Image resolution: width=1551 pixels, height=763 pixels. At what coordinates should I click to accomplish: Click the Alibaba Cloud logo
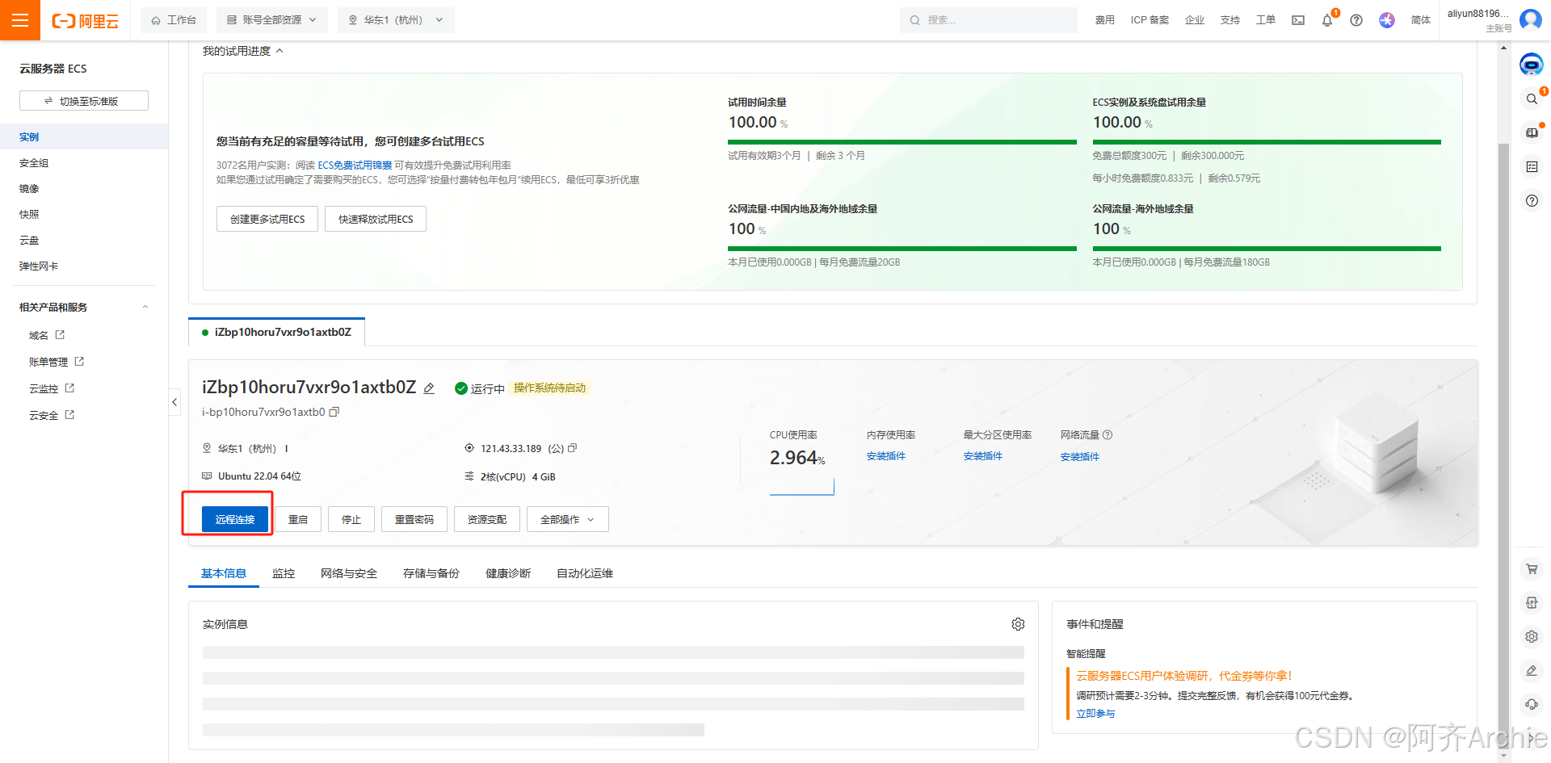(85, 21)
